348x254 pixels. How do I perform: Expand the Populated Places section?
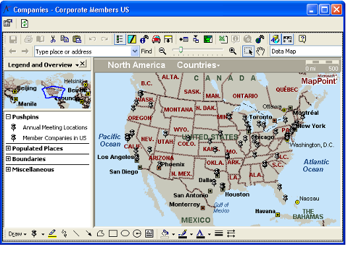(8, 148)
